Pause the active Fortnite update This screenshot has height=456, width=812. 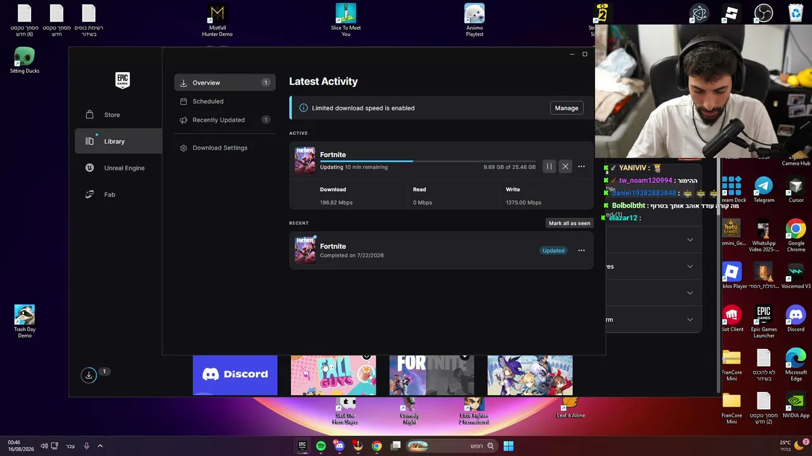tap(549, 167)
